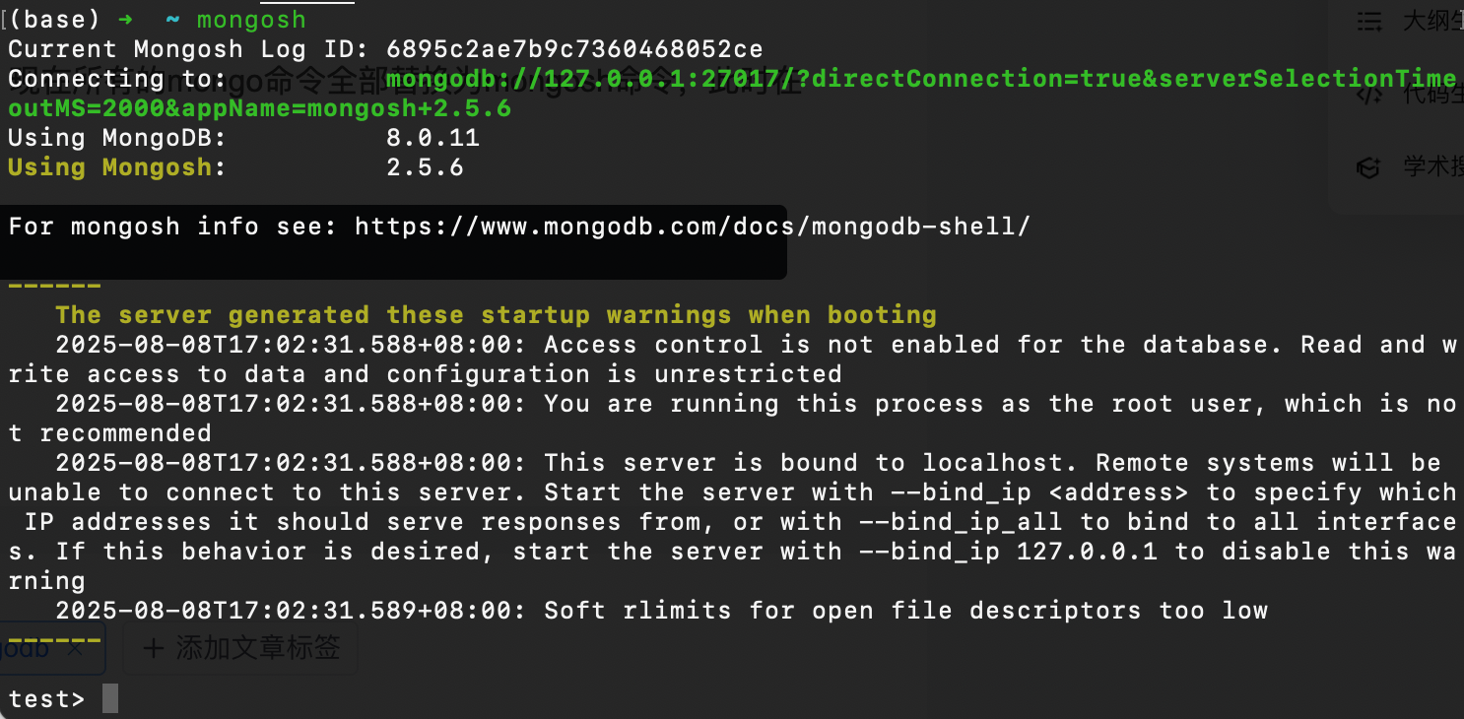Viewport: 1464px width, 719px height.
Task: Remove the godb tag with its X
Action: [74, 648]
